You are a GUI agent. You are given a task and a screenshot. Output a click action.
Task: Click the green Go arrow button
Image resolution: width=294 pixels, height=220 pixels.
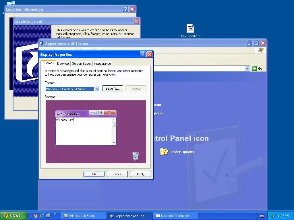(254, 68)
